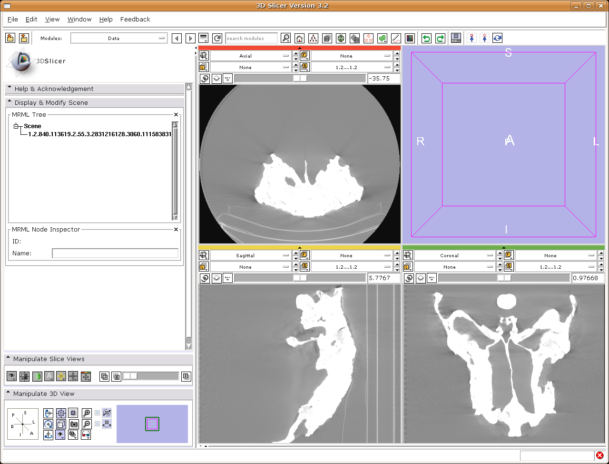The width and height of the screenshot is (609, 464).
Task: Select the 1.2.840.113619 node in MRML Tree
Action: [99, 134]
